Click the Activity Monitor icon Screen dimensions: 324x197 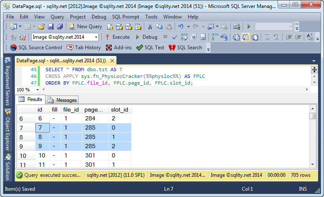pyautogui.click(x=237, y=27)
